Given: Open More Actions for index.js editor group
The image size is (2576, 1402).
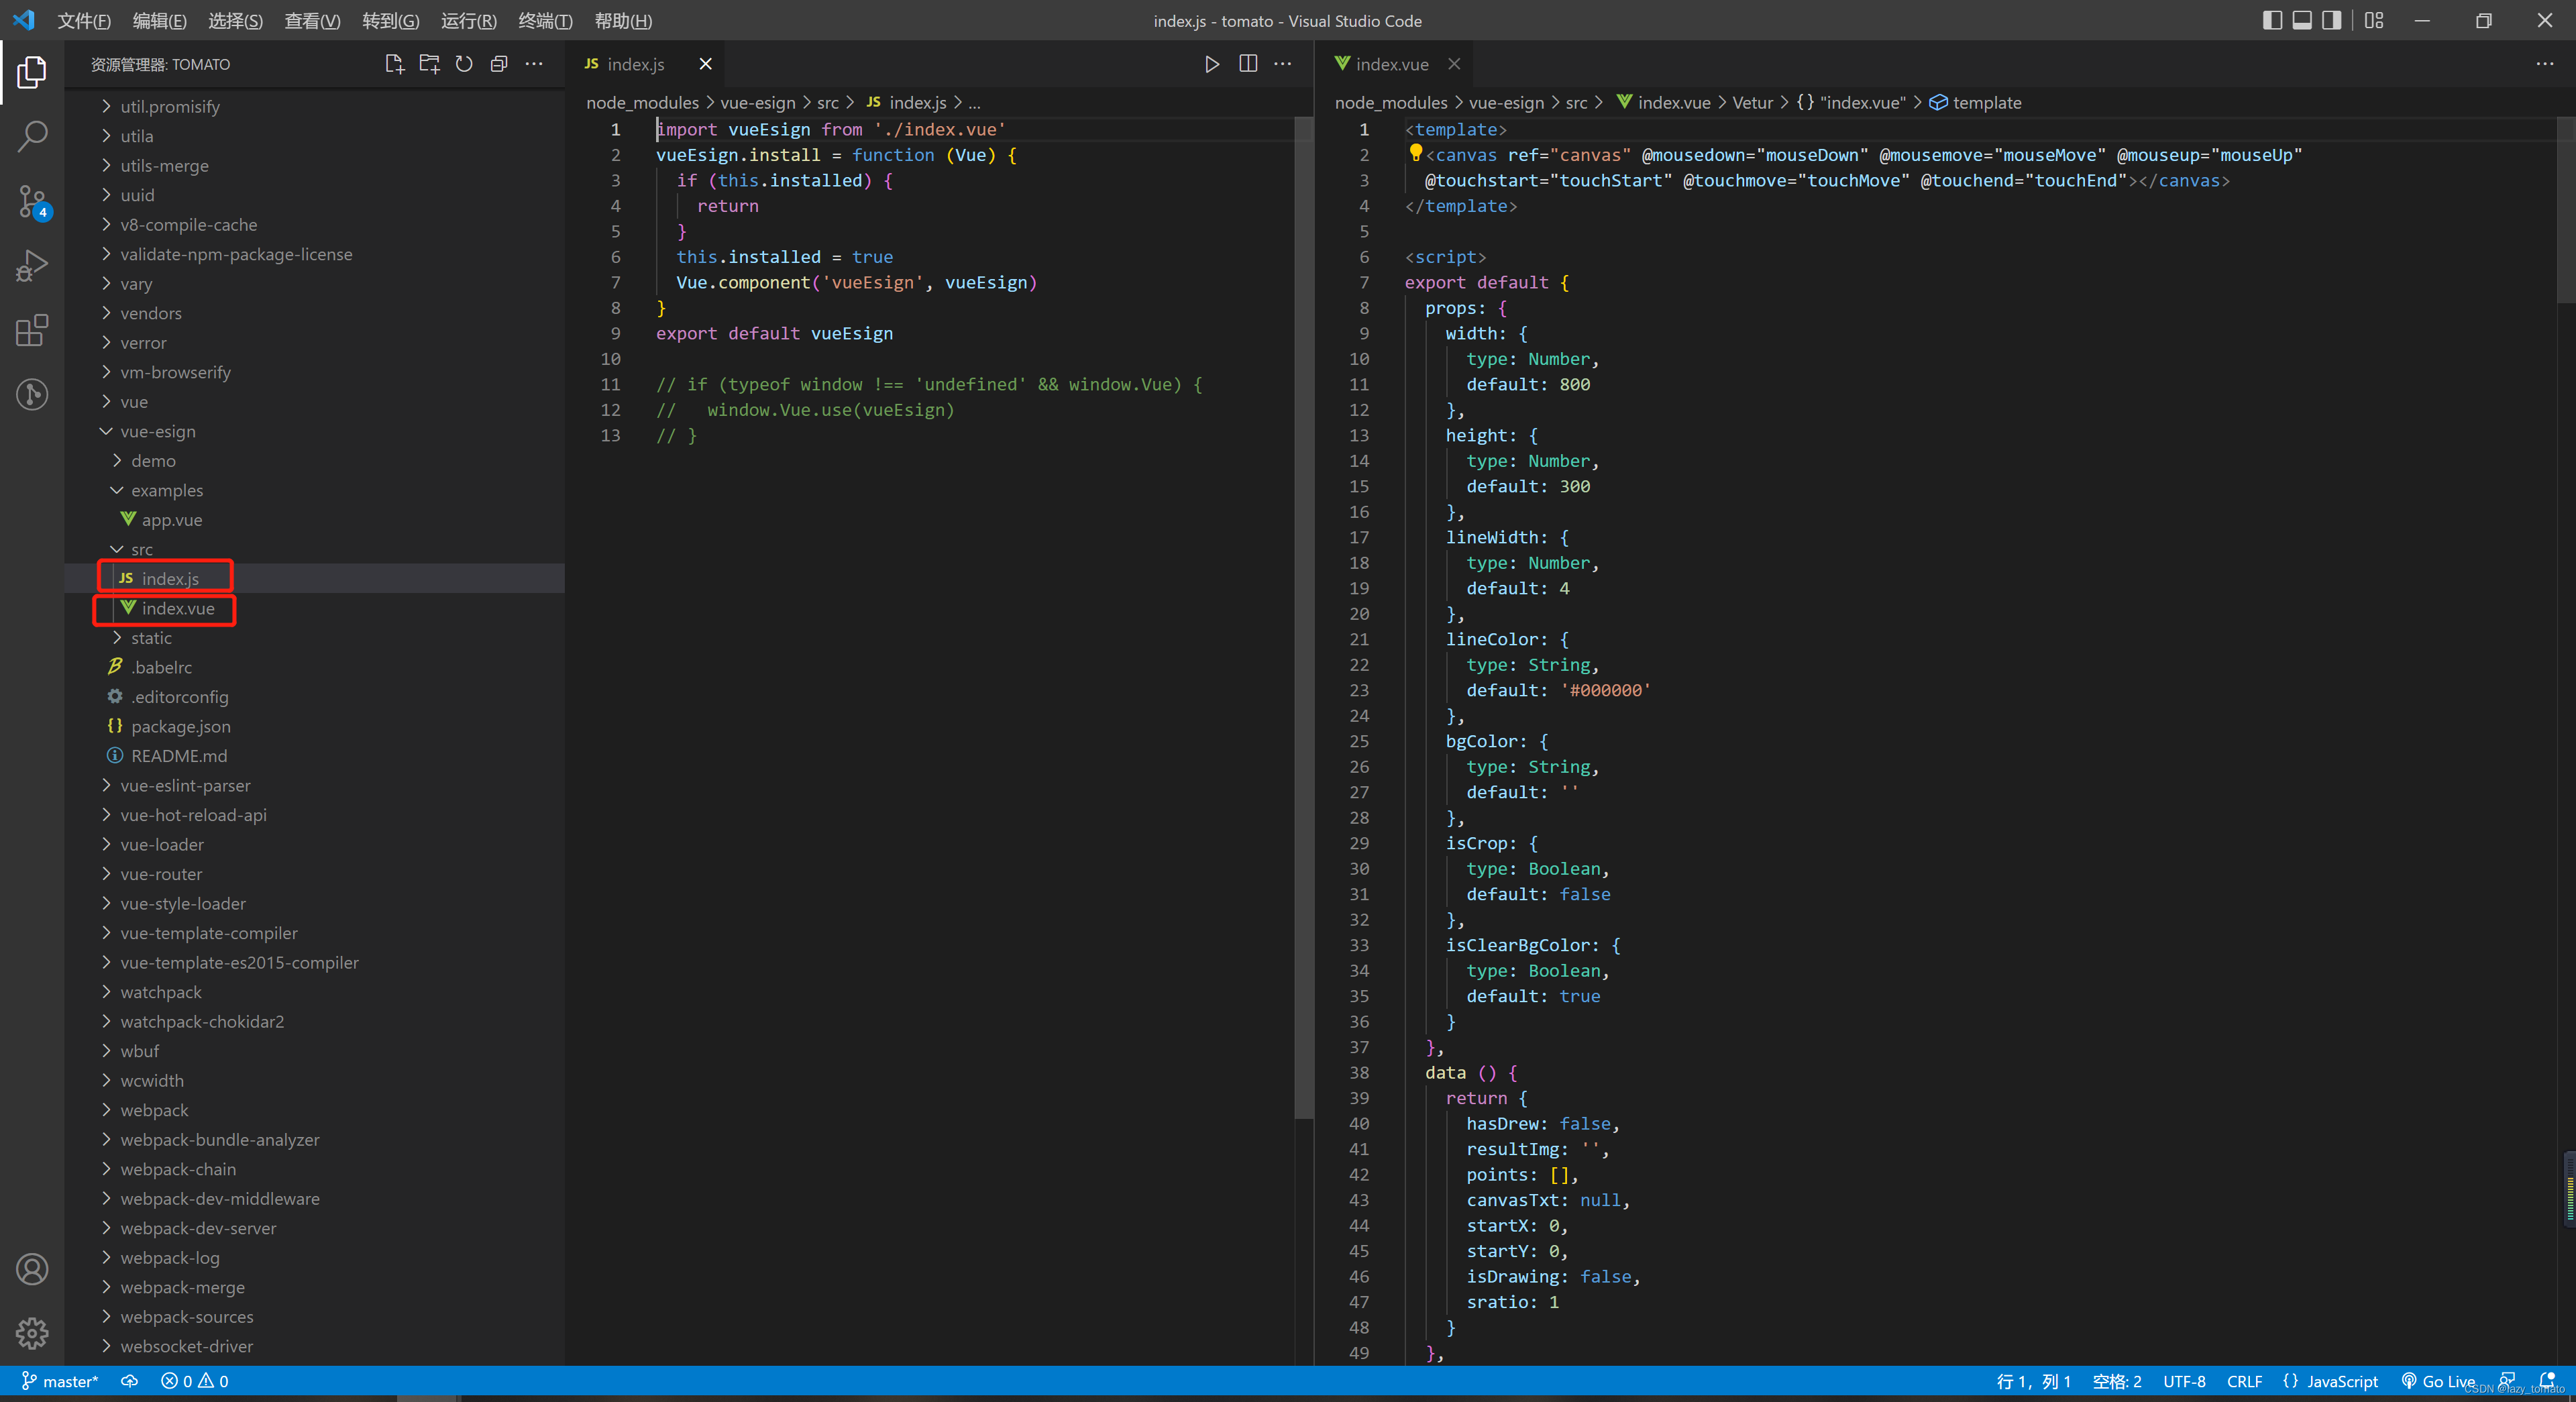Looking at the screenshot, I should coord(1283,64).
